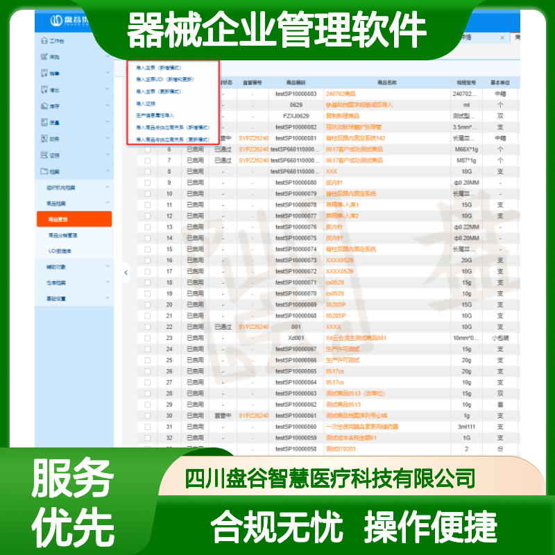Click the 商品编码 column header
Viewport: 555px width, 555px height.
[296, 83]
